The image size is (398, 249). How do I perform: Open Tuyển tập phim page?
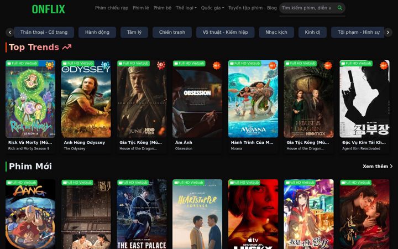(245, 8)
